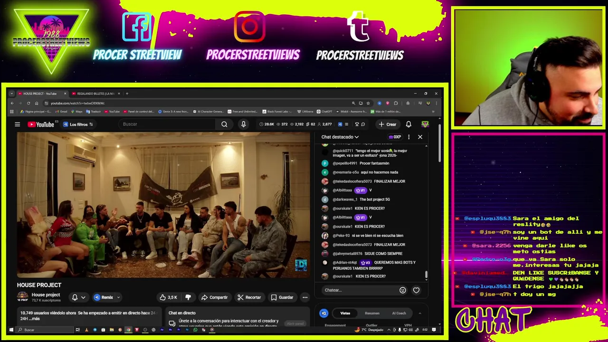Viewport: 608px width, 342px height.
Task: Click the browser home icon
Action: pos(37,103)
